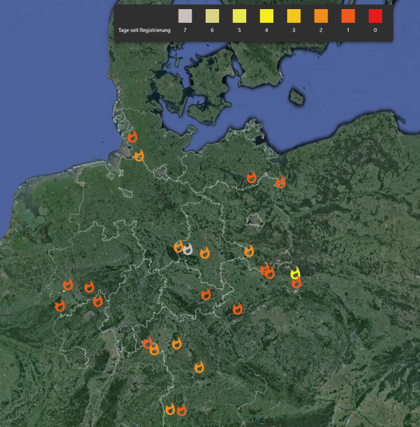Select the red swatch for 0 days
The height and width of the screenshot is (427, 420).
(375, 16)
